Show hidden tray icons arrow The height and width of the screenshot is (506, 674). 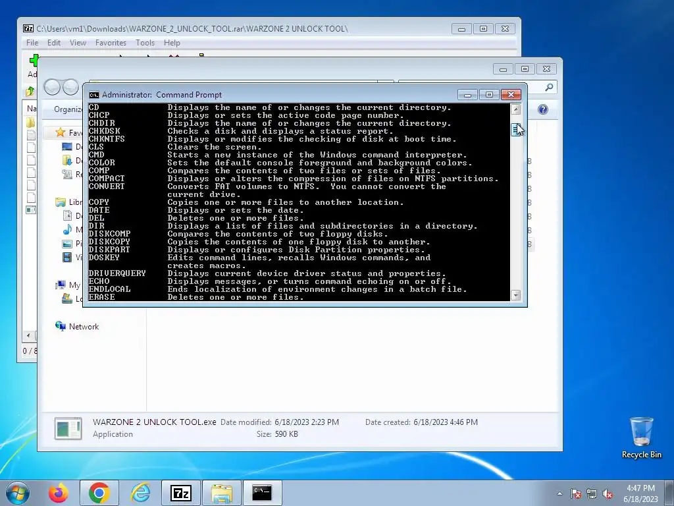[559, 493]
